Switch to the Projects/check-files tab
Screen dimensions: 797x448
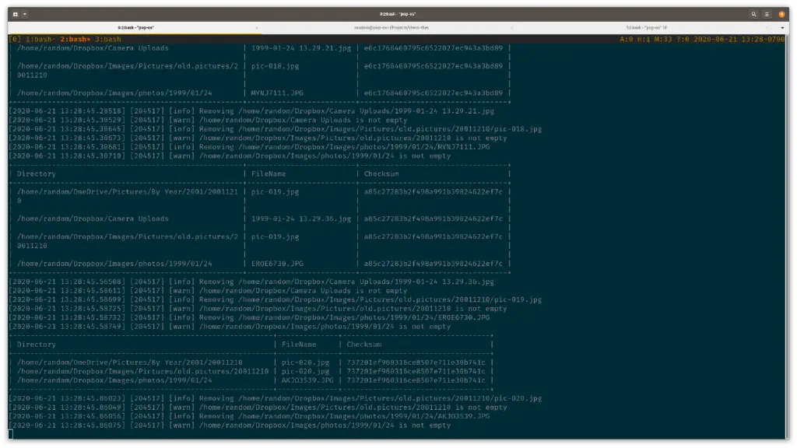point(391,27)
